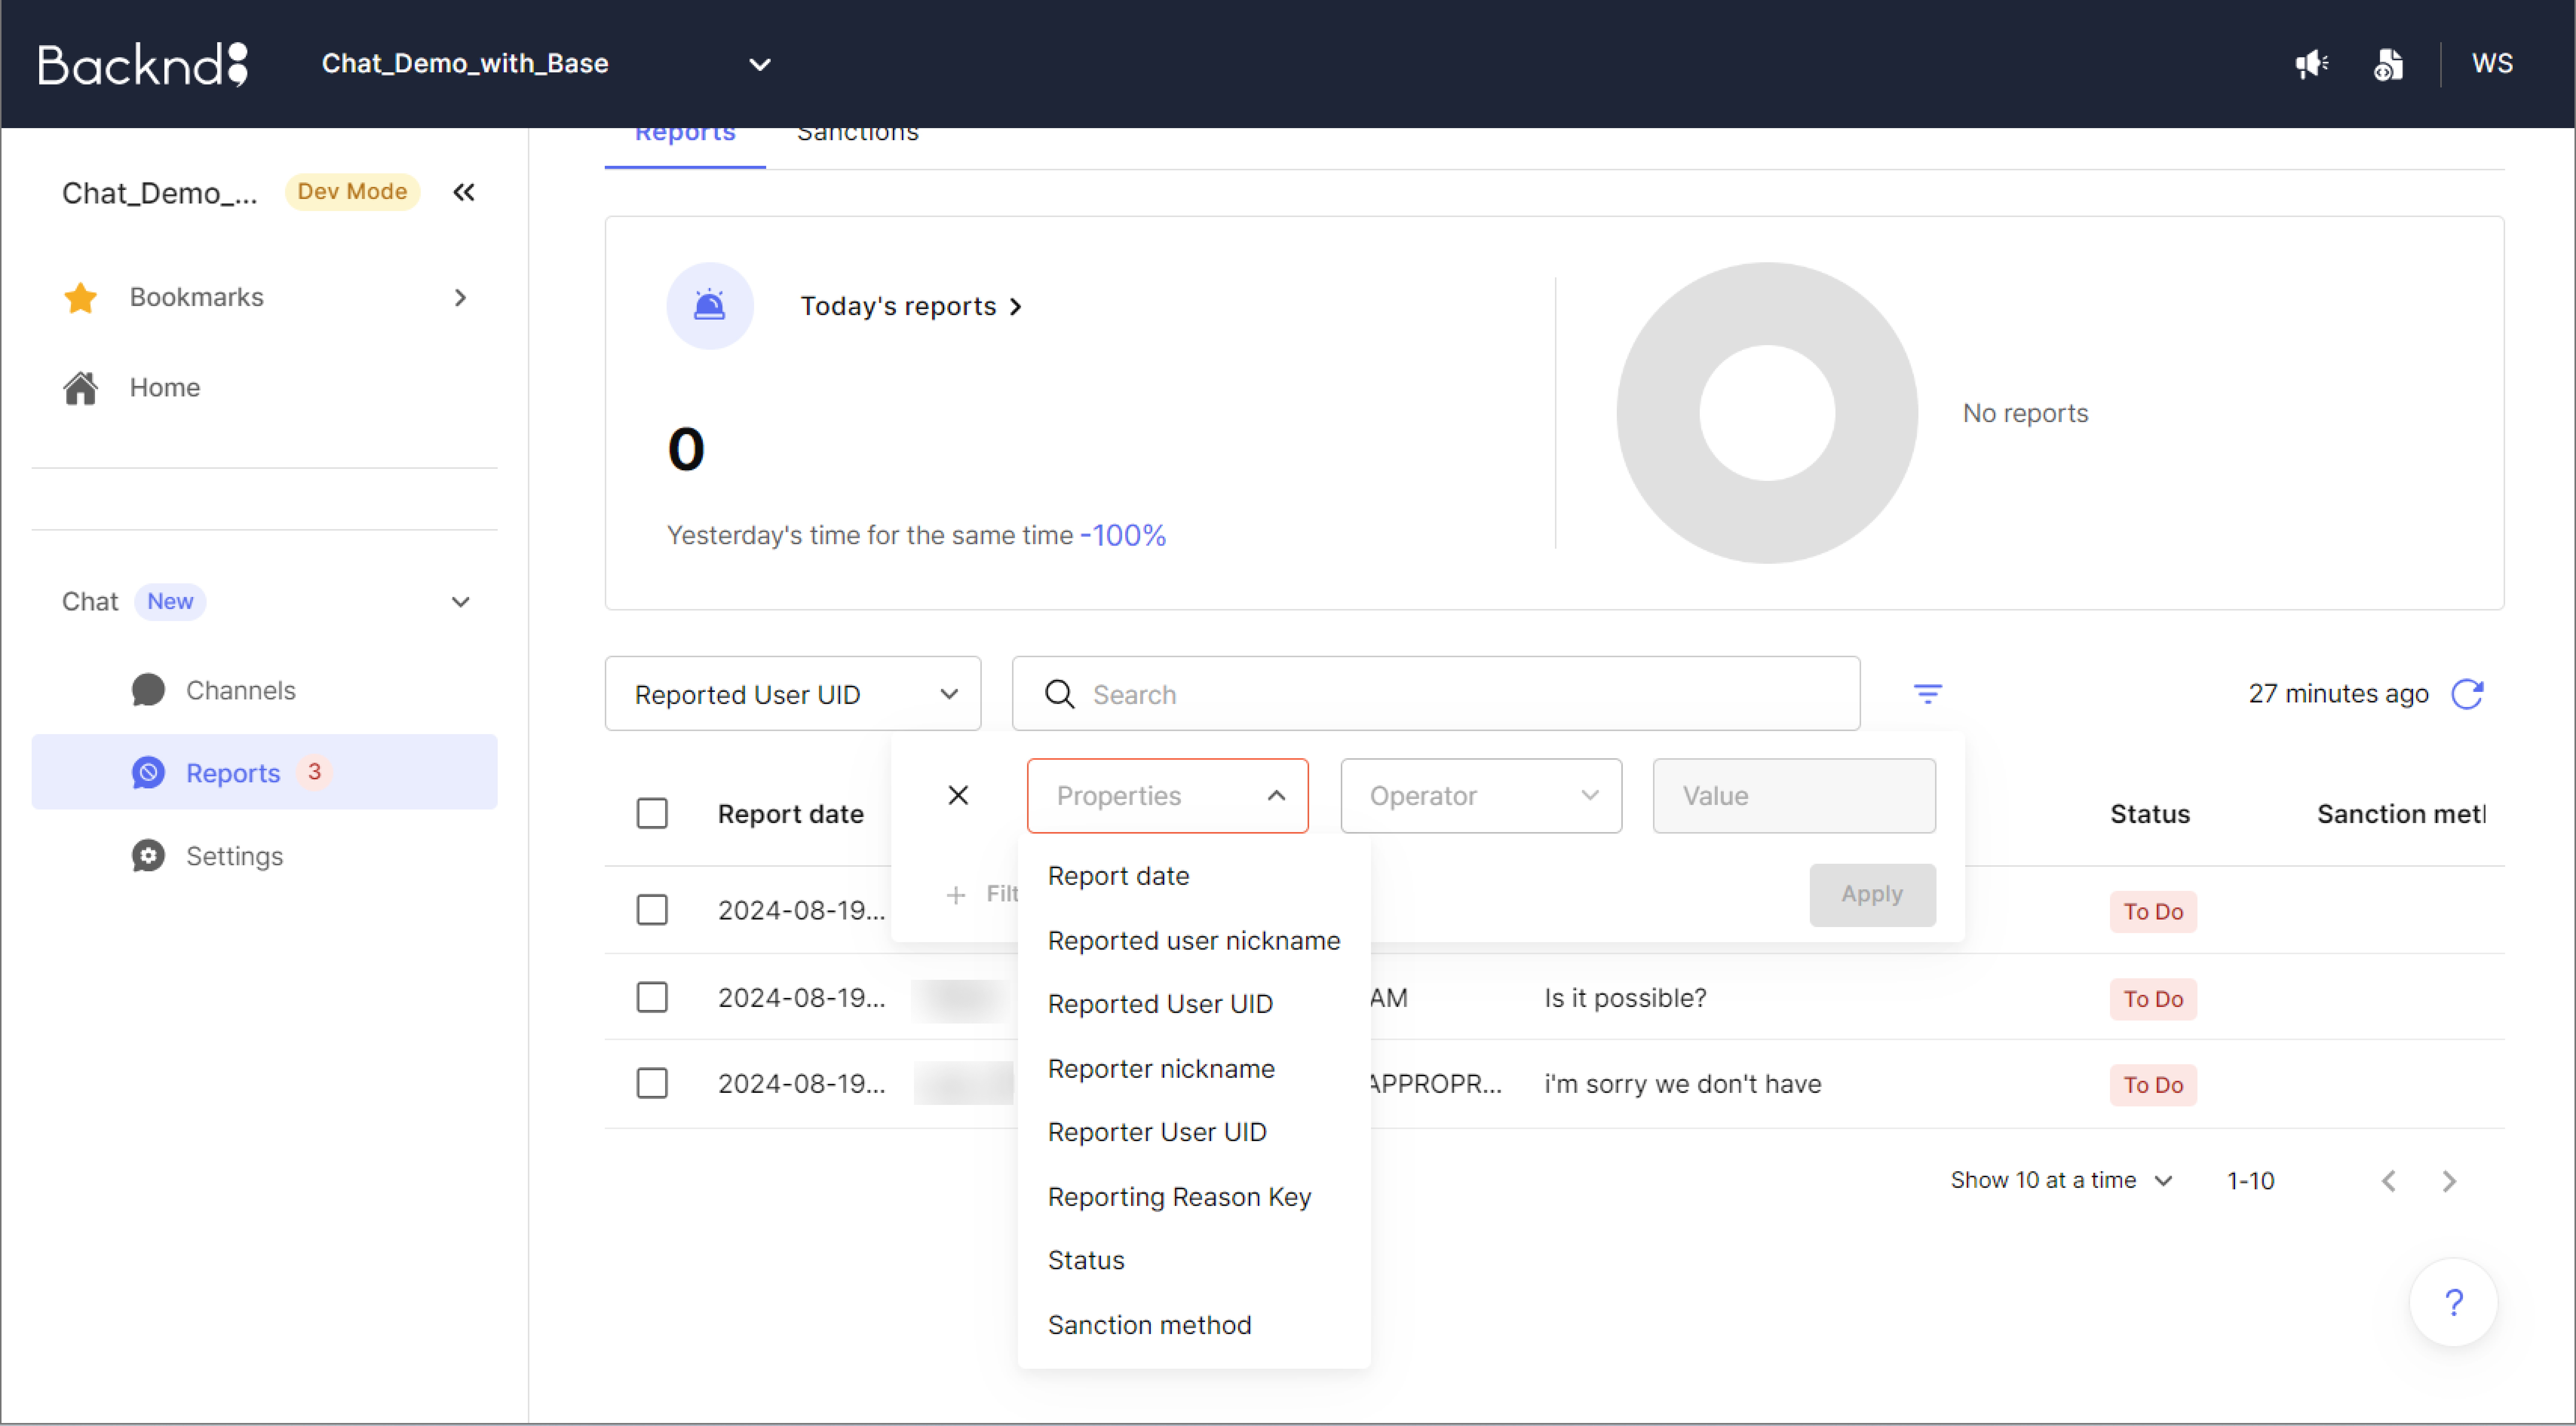Click To Do status in first row
2576x1426 pixels.
(x=2153, y=911)
